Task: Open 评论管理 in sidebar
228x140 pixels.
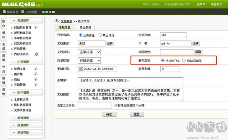Action: [x=20, y=49]
